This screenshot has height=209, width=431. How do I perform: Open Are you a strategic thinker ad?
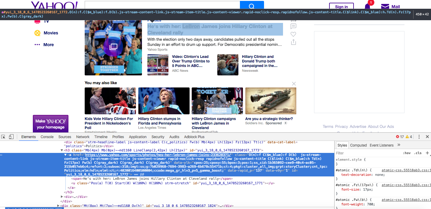[269, 119]
